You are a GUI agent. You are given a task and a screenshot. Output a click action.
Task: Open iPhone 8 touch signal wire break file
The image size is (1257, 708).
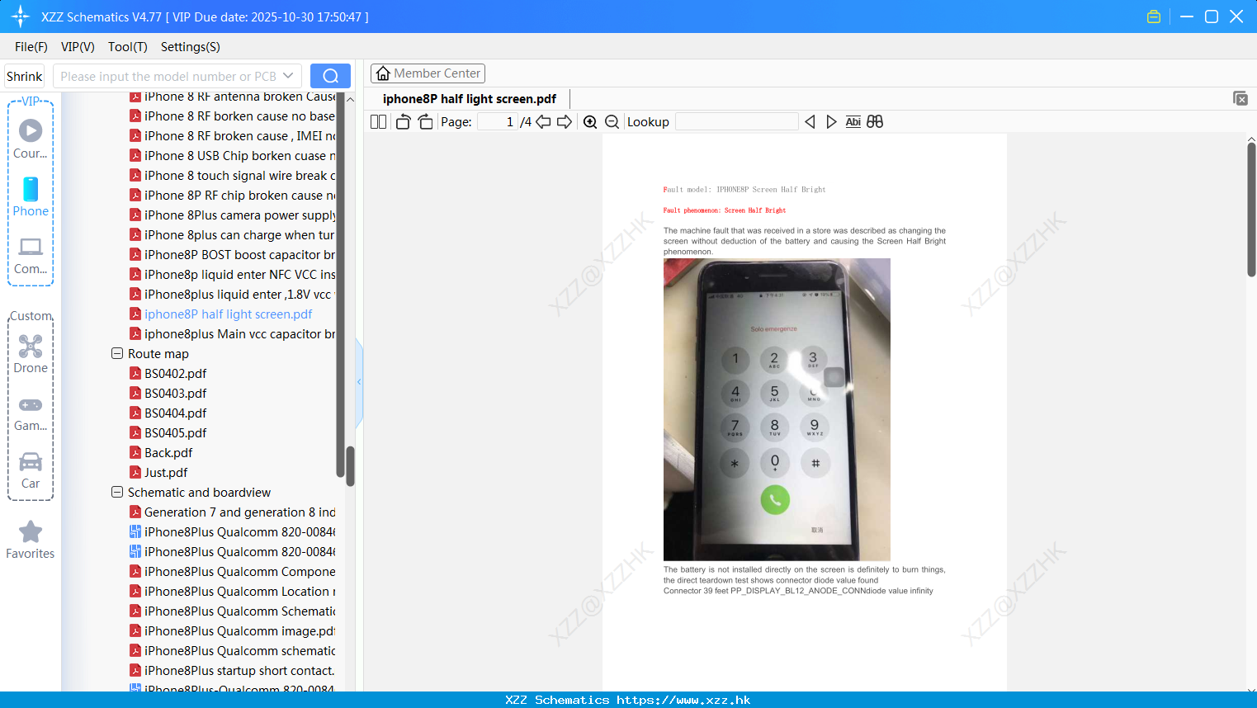coord(233,175)
